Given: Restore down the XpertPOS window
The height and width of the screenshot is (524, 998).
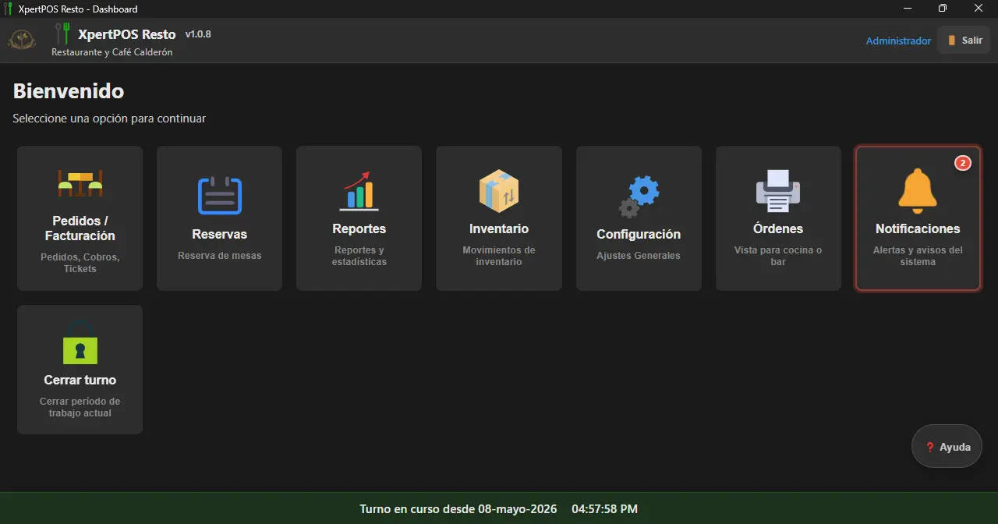Looking at the screenshot, I should [943, 9].
